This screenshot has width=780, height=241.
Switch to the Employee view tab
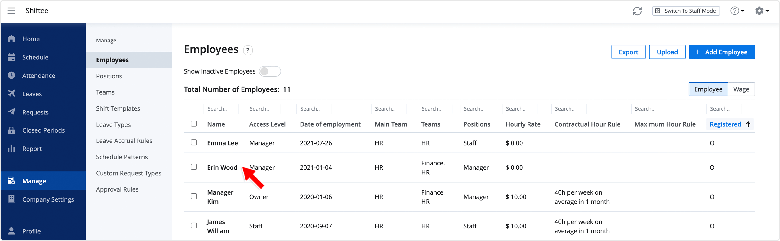(708, 89)
